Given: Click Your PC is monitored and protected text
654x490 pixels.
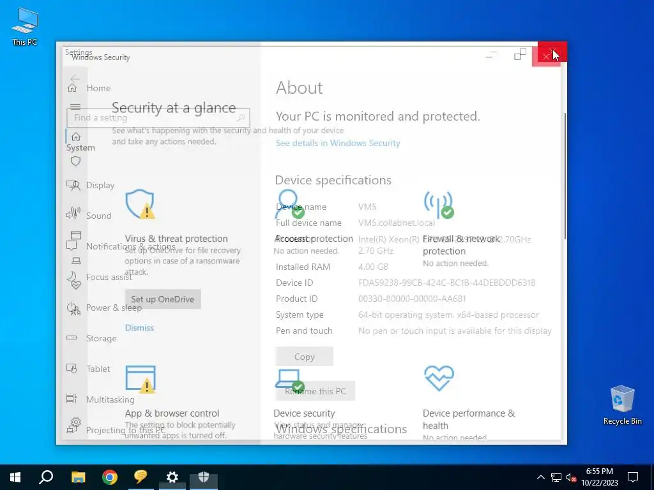Looking at the screenshot, I should point(378,116).
